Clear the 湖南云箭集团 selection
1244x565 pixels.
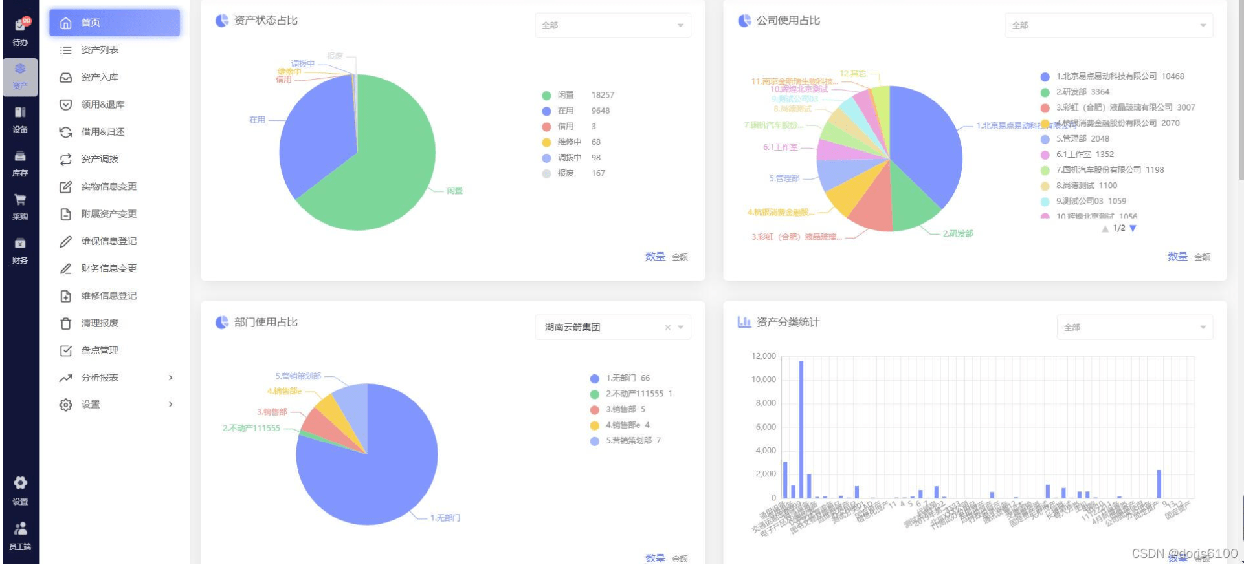pyautogui.click(x=667, y=328)
